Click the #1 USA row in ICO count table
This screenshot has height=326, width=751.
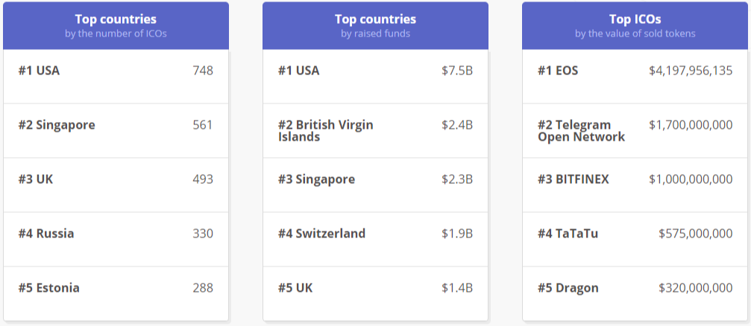(116, 71)
